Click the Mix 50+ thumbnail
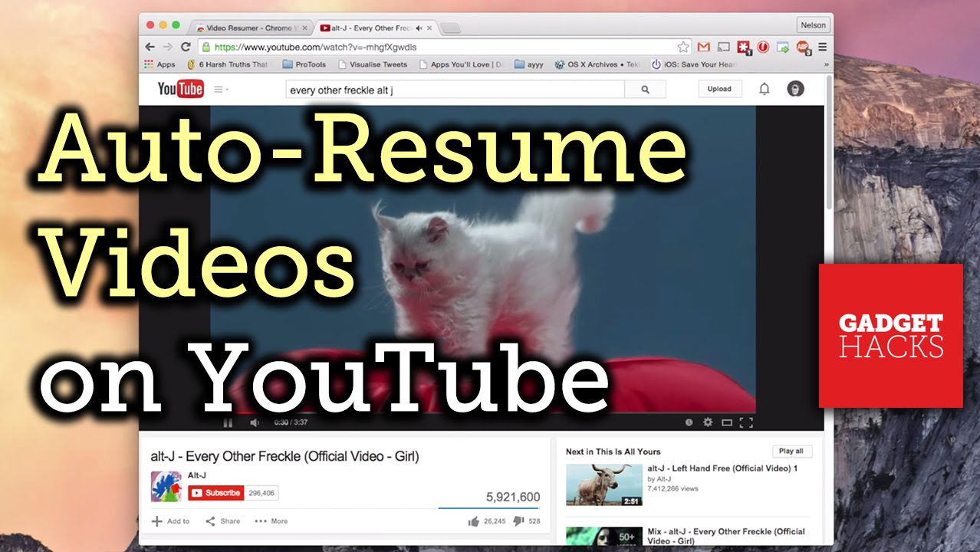The image size is (980, 552). coord(604,535)
